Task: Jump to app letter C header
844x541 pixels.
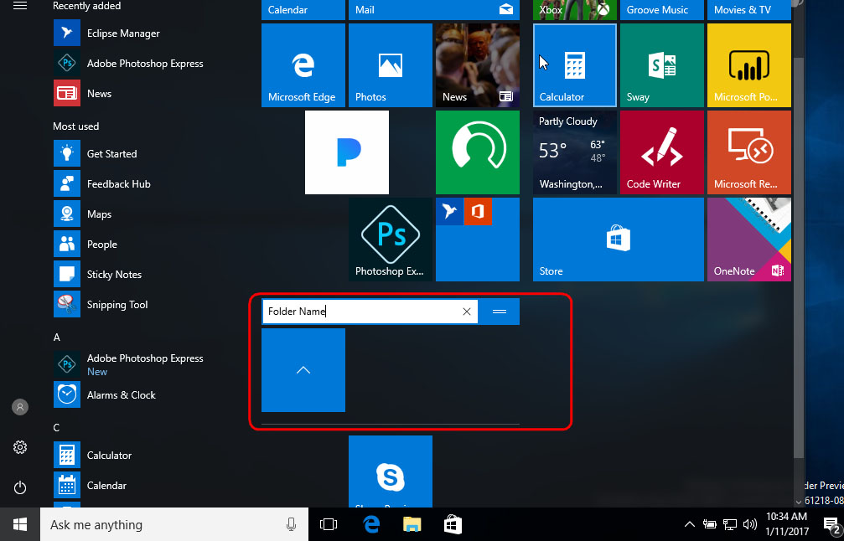Action: point(56,428)
